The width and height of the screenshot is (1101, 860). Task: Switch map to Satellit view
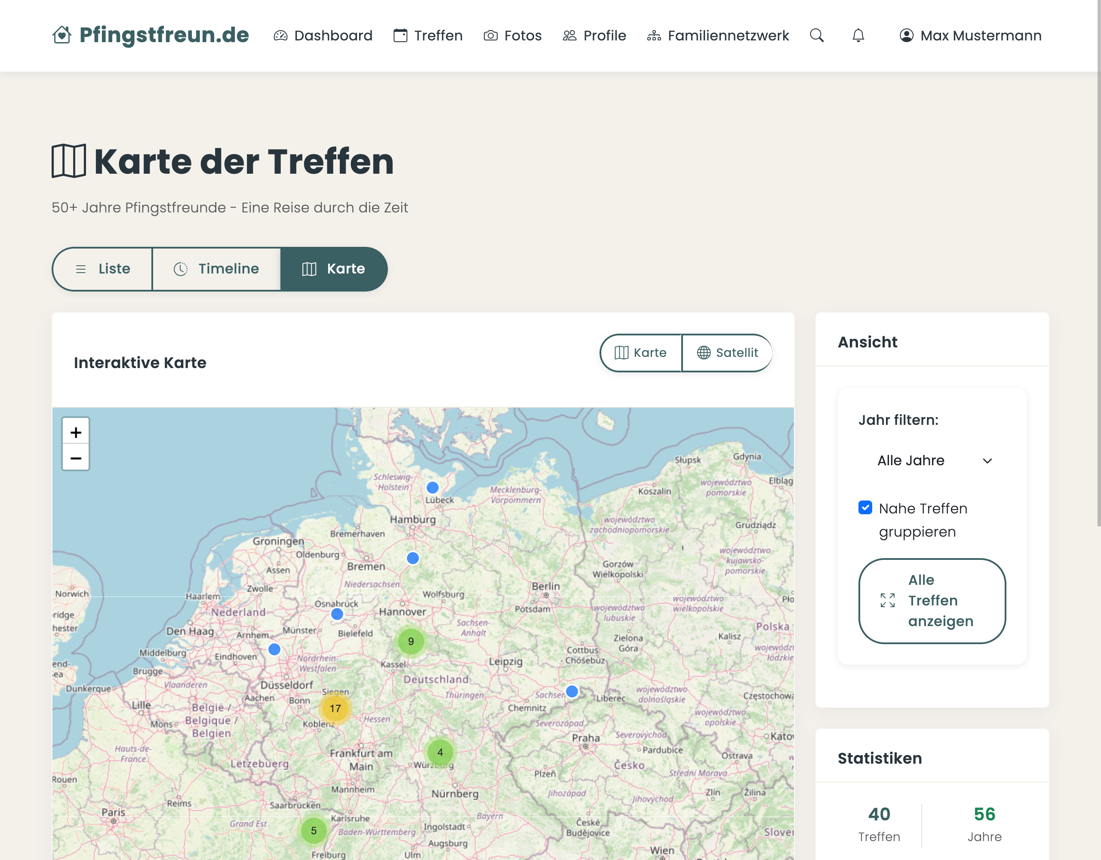point(726,352)
